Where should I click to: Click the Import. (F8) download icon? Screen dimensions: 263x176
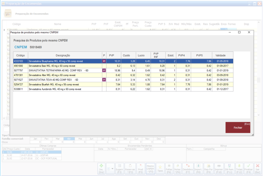tap(198, 169)
